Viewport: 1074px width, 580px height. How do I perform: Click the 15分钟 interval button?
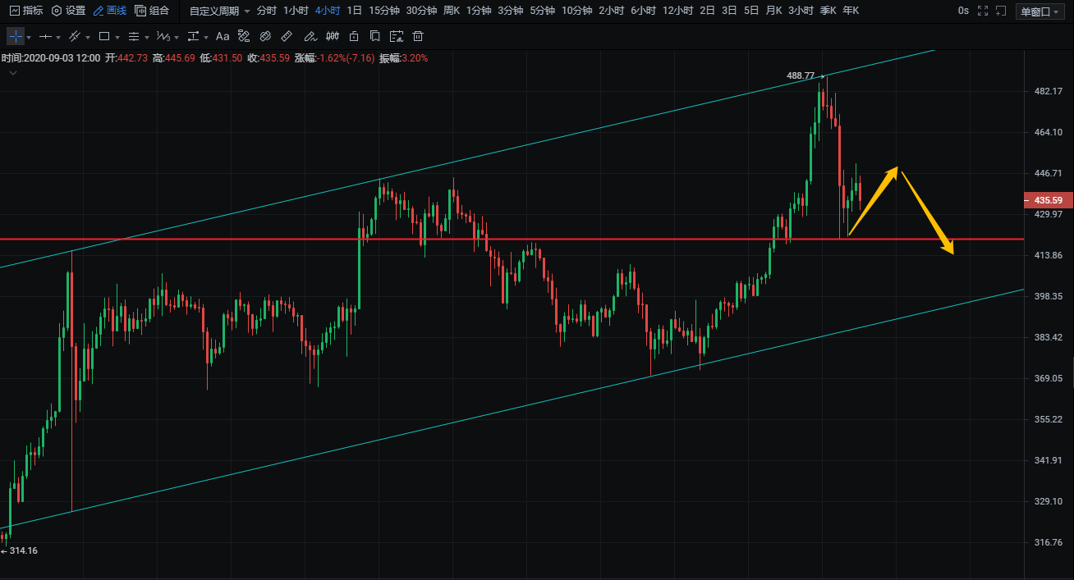tap(384, 11)
